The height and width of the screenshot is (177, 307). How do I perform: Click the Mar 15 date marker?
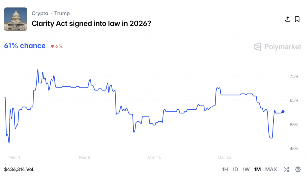[155, 158]
